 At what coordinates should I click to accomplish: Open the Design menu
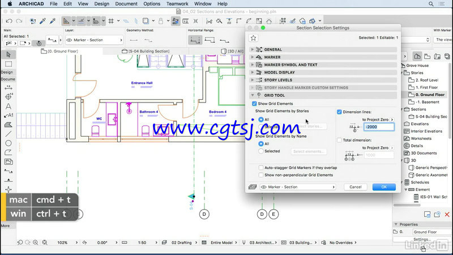tap(102, 4)
